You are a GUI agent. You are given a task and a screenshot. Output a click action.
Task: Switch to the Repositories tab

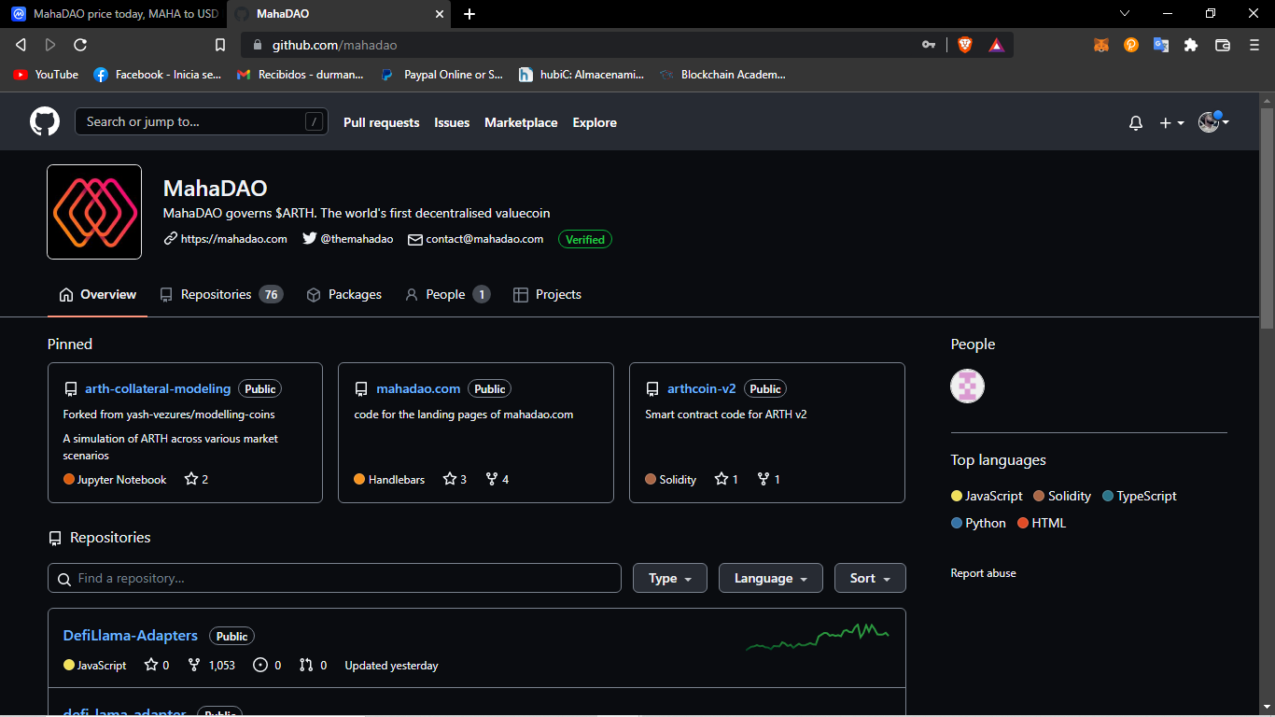point(221,294)
